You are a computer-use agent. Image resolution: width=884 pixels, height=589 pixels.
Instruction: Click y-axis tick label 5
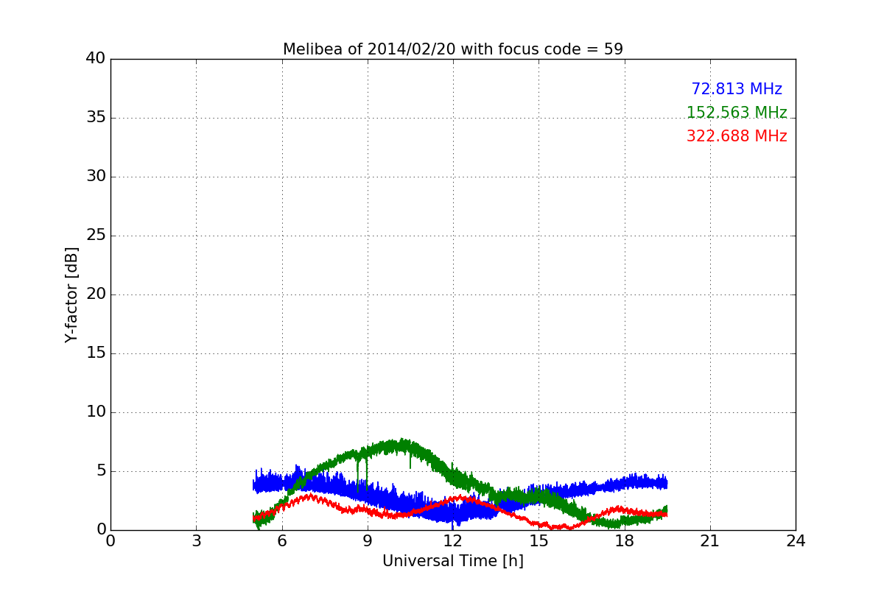[101, 471]
